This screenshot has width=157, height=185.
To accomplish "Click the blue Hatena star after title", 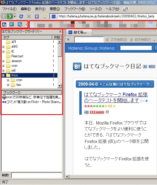I will click(147, 101).
